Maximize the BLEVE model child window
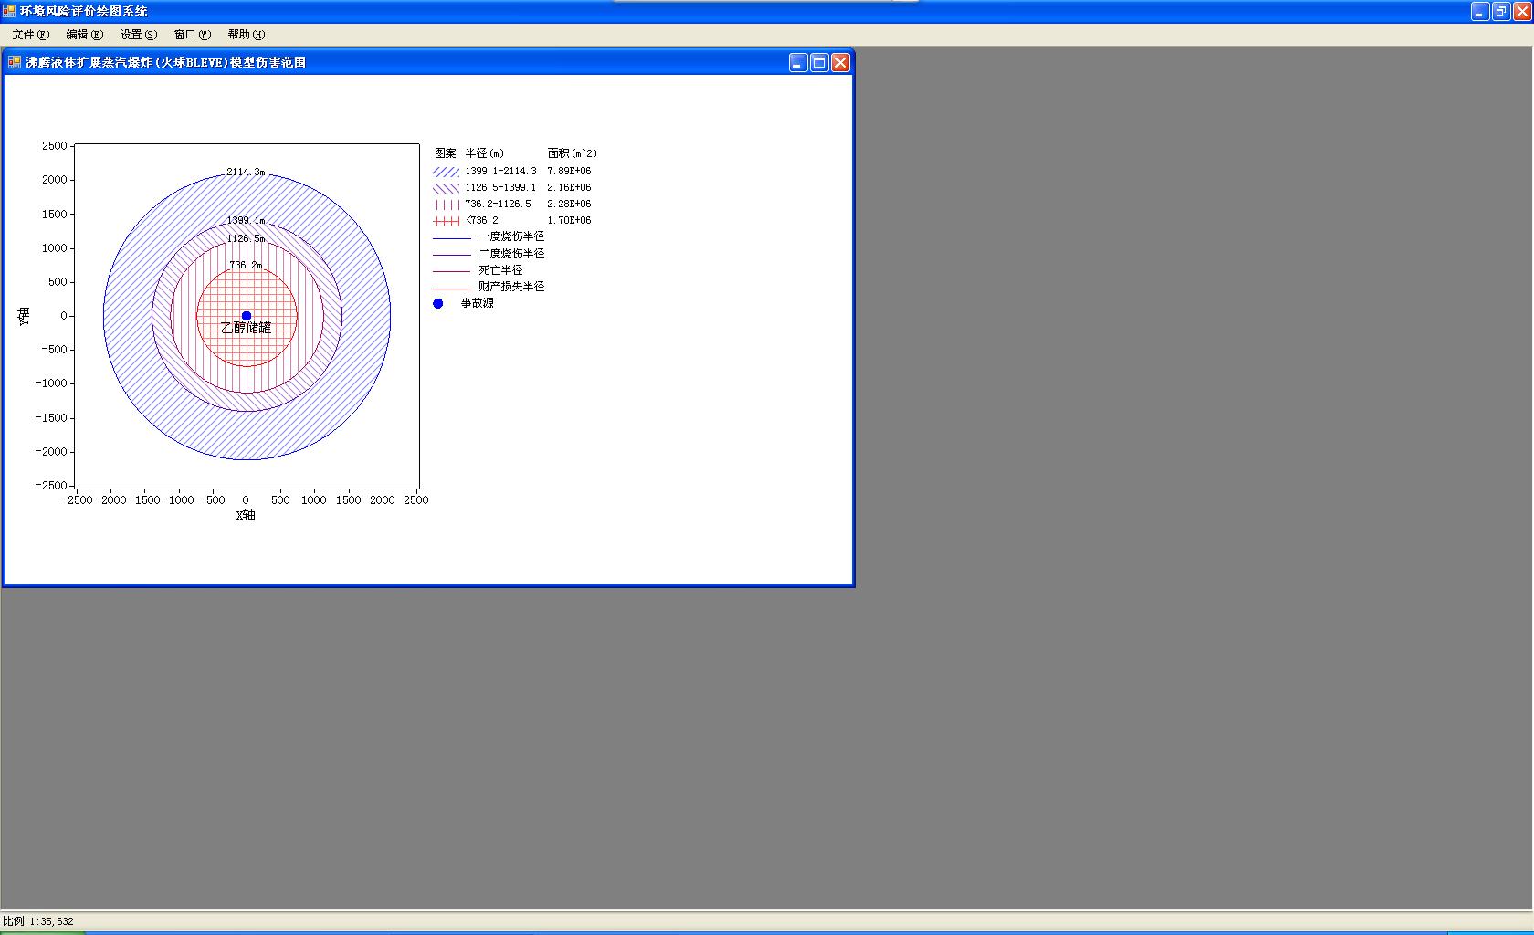The image size is (1534, 935). pos(819,62)
